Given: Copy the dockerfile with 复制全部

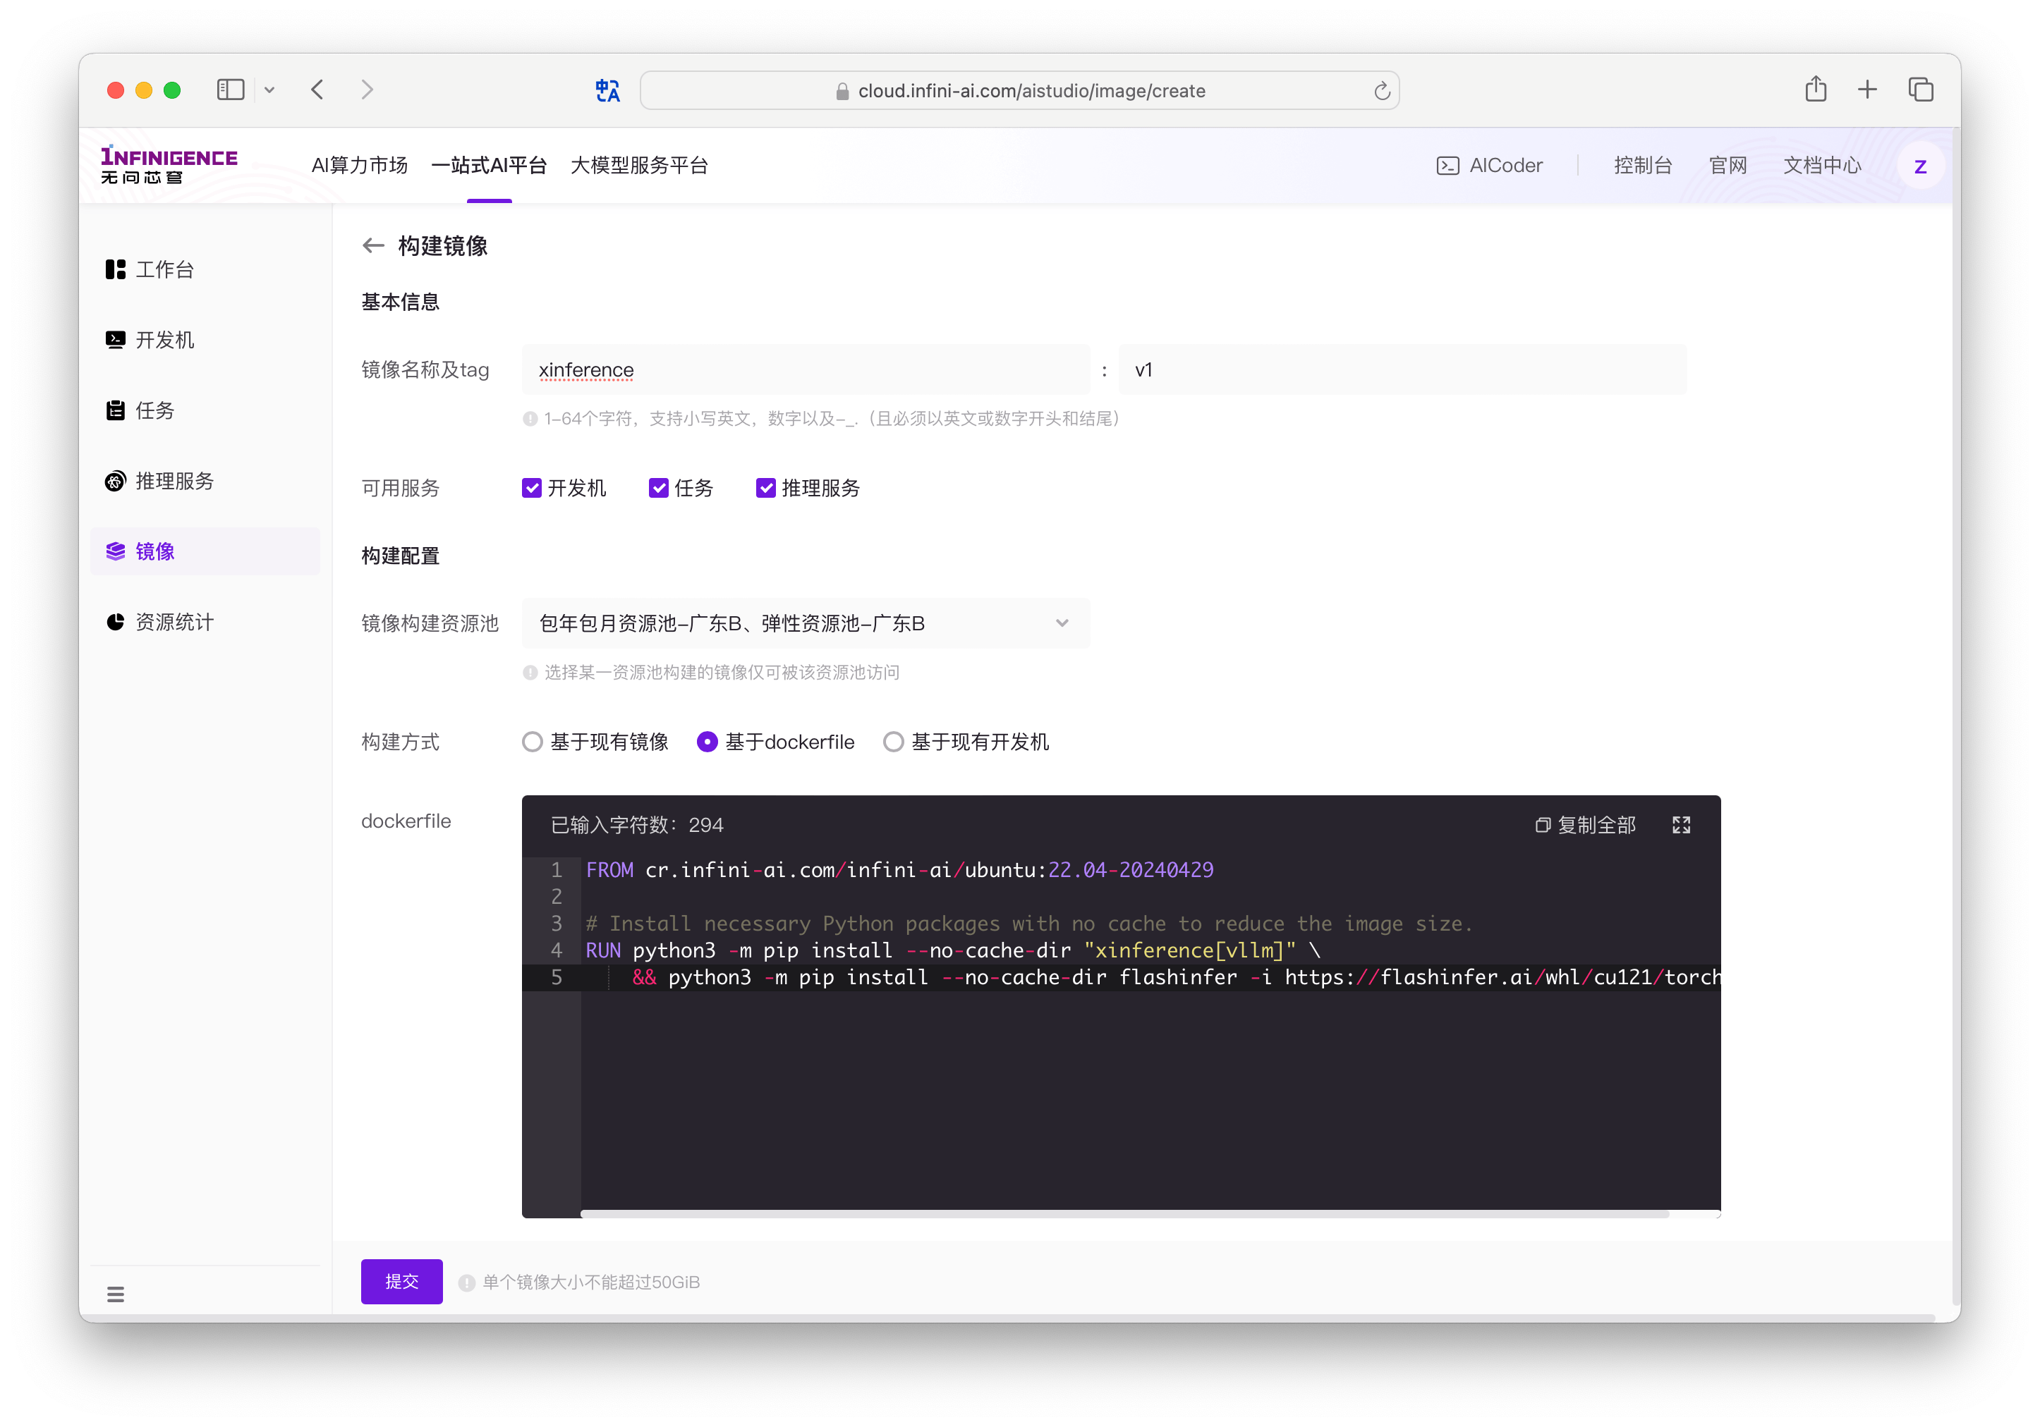Looking at the screenshot, I should 1586,825.
